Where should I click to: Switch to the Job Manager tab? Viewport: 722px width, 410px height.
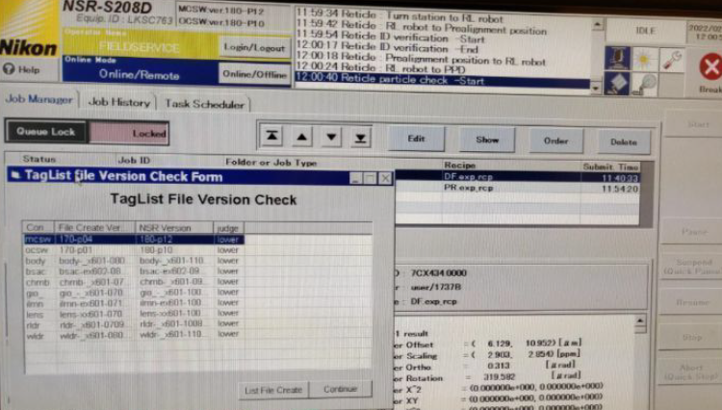(39, 99)
